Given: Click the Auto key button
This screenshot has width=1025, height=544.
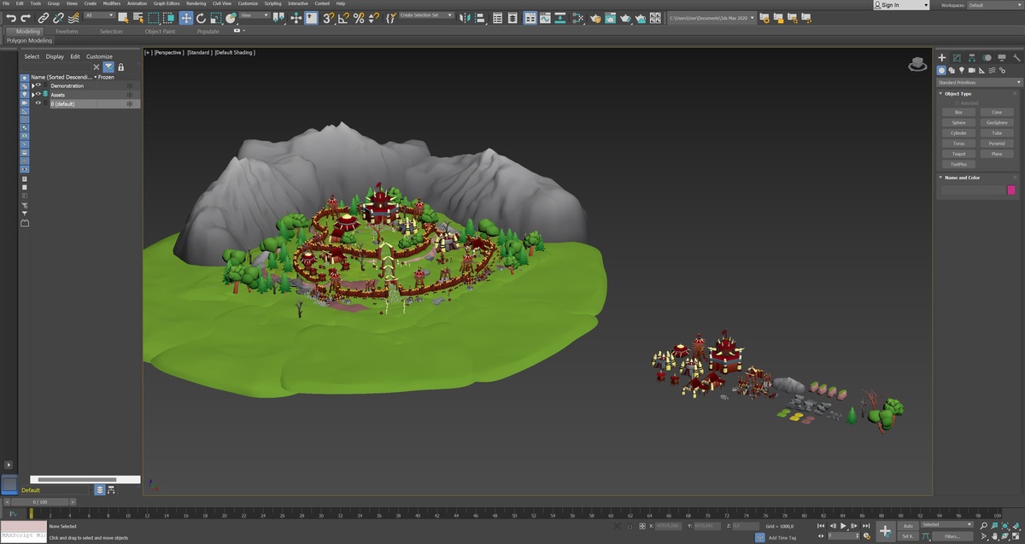Looking at the screenshot, I should [908, 526].
